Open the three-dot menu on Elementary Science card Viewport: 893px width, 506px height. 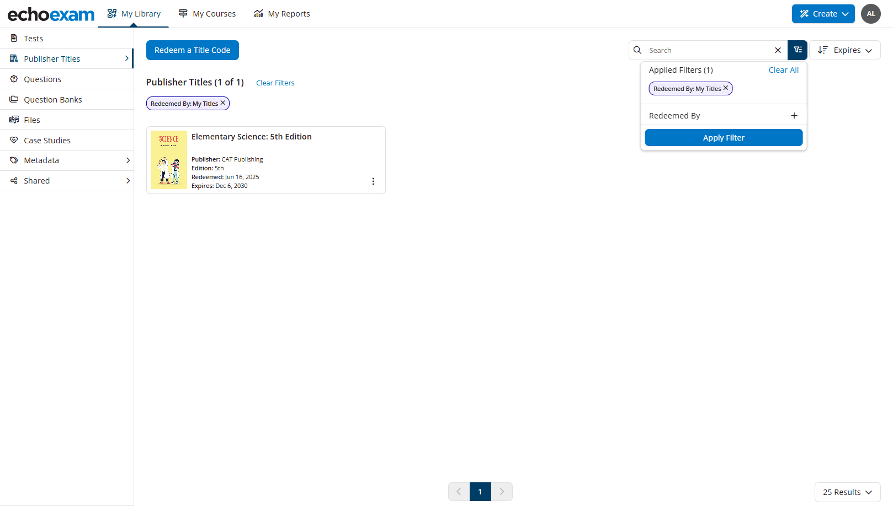373,181
